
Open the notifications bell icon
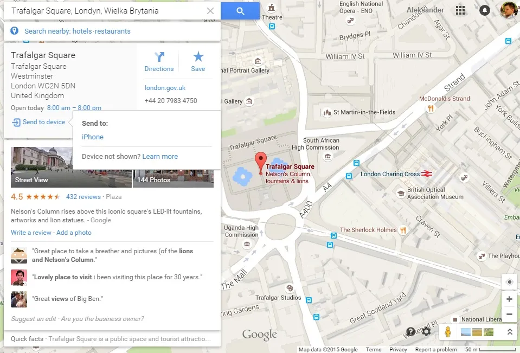coord(485,10)
